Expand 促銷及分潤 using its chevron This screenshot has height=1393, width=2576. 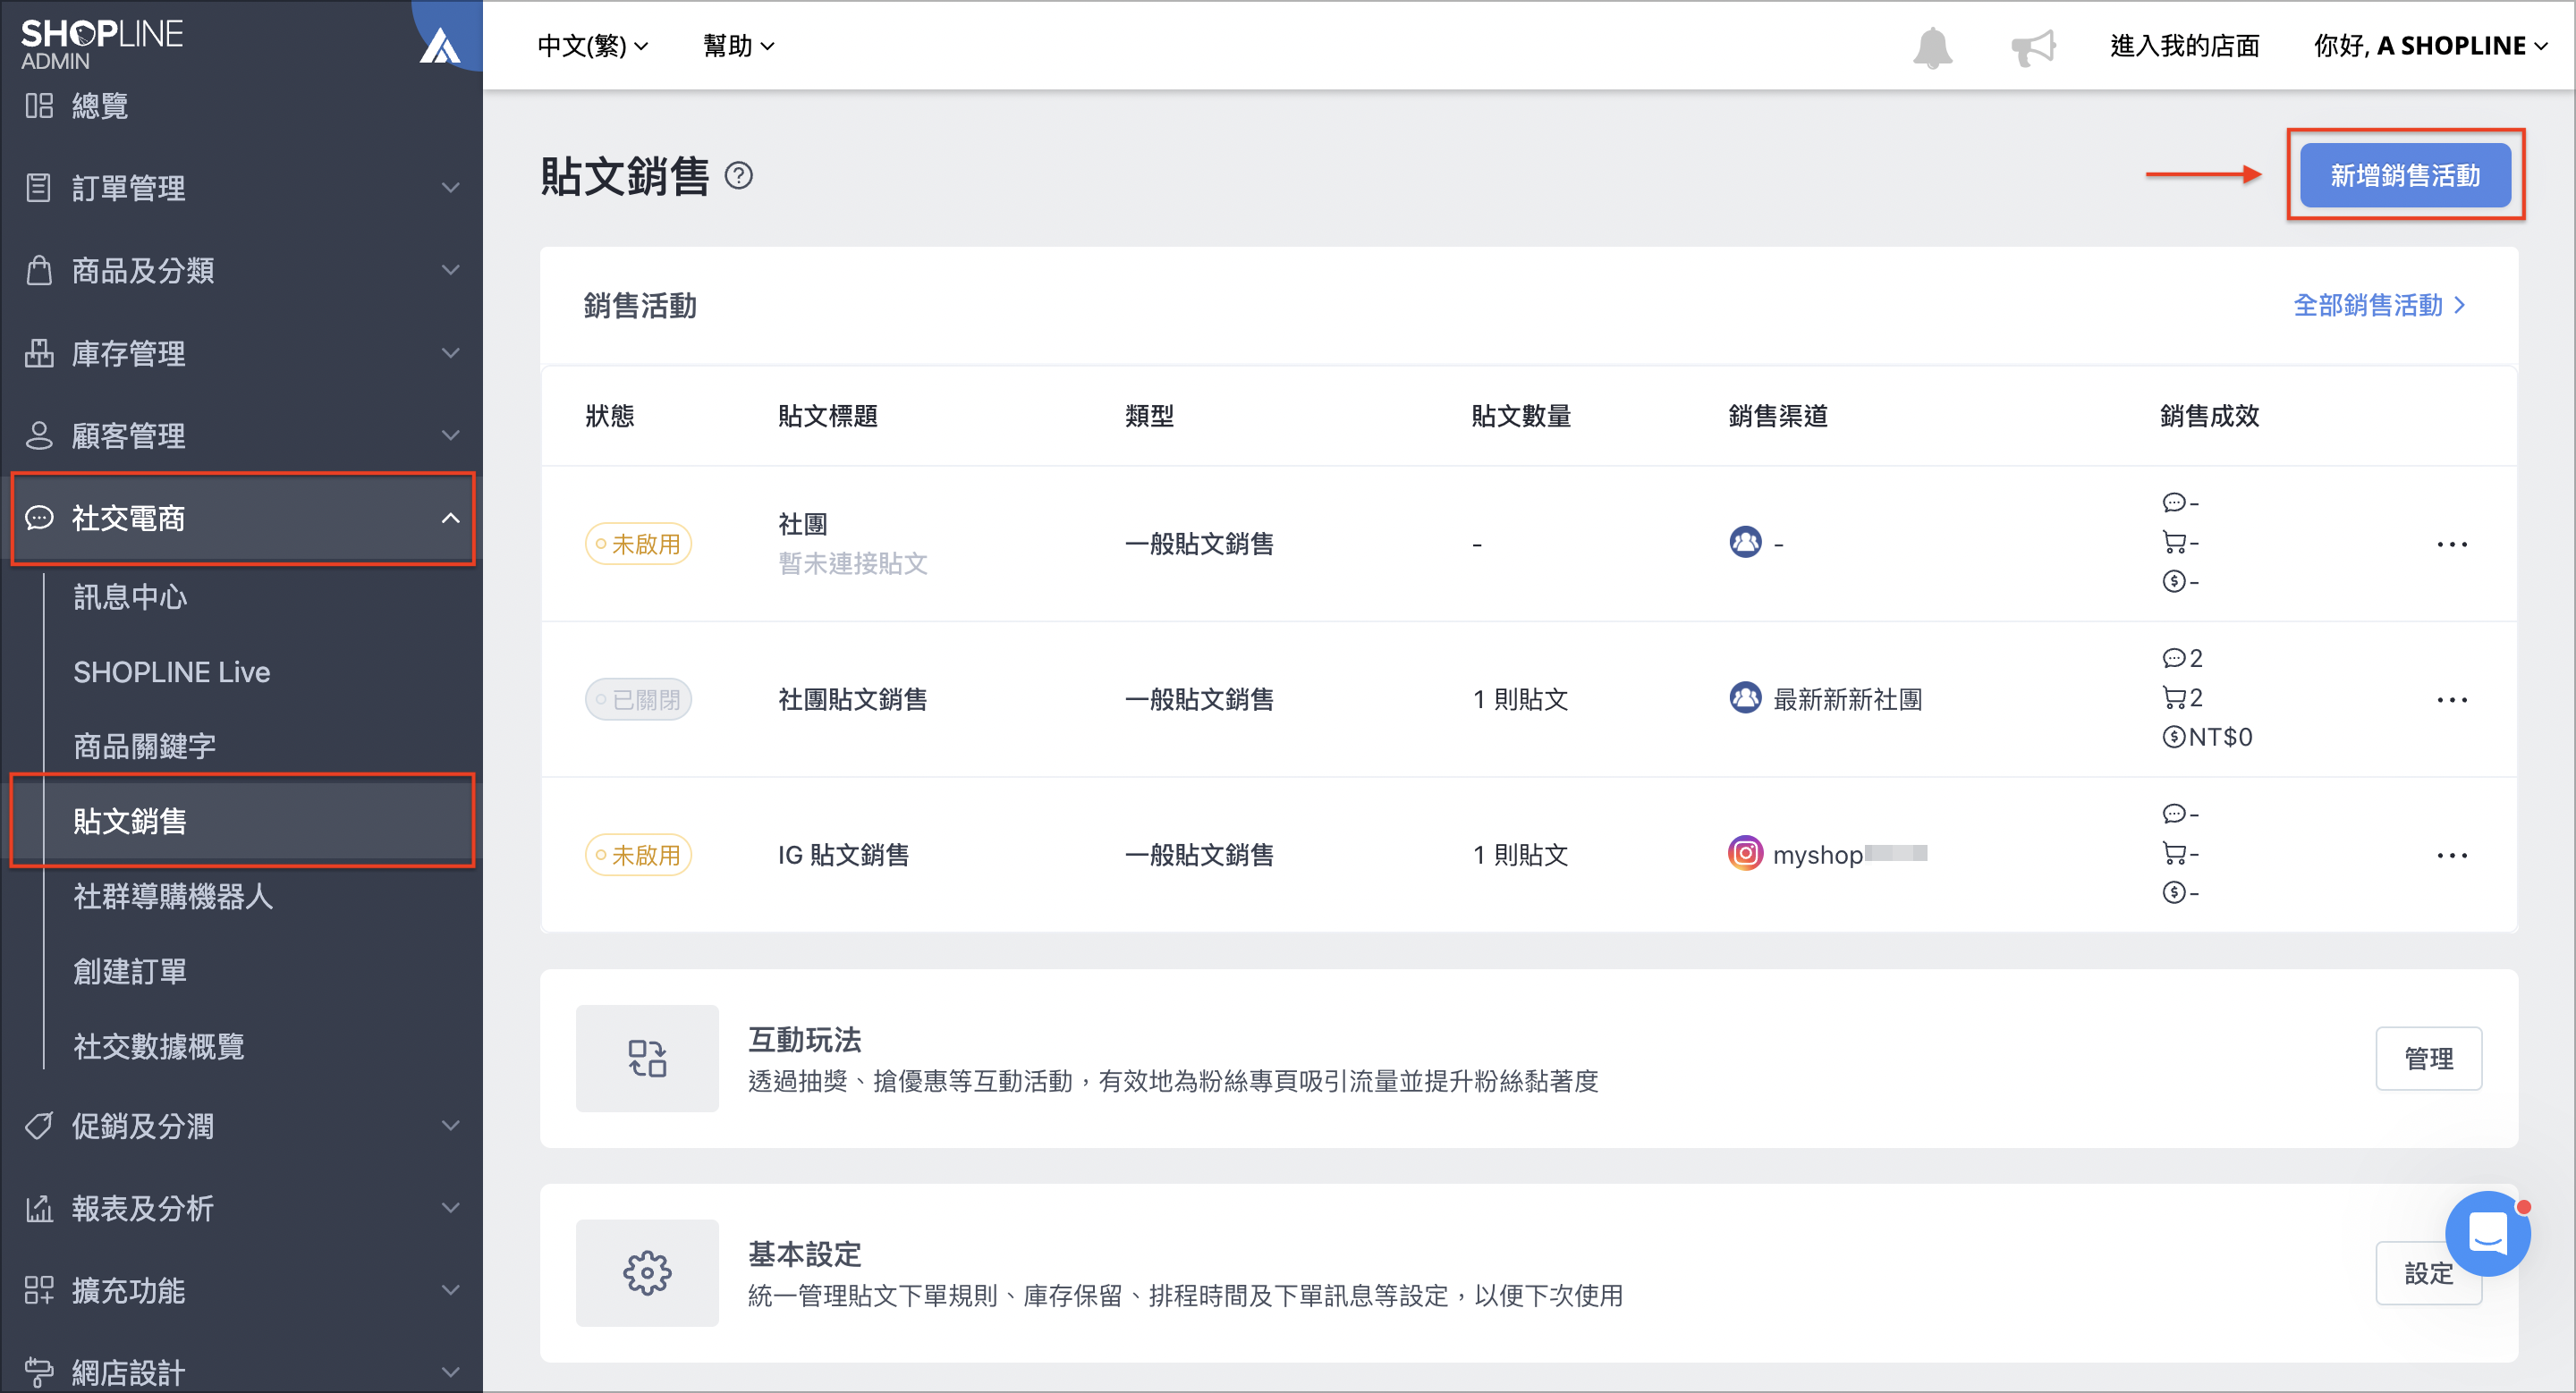[x=451, y=1125]
